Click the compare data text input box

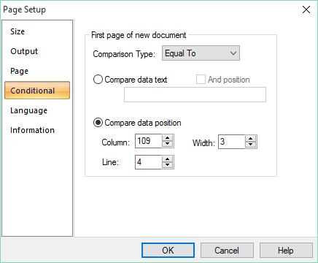pos(195,95)
